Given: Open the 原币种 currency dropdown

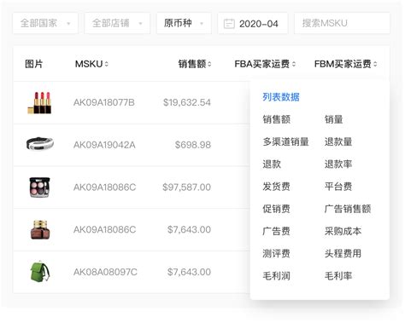Looking at the screenshot, I should pos(184,23).
